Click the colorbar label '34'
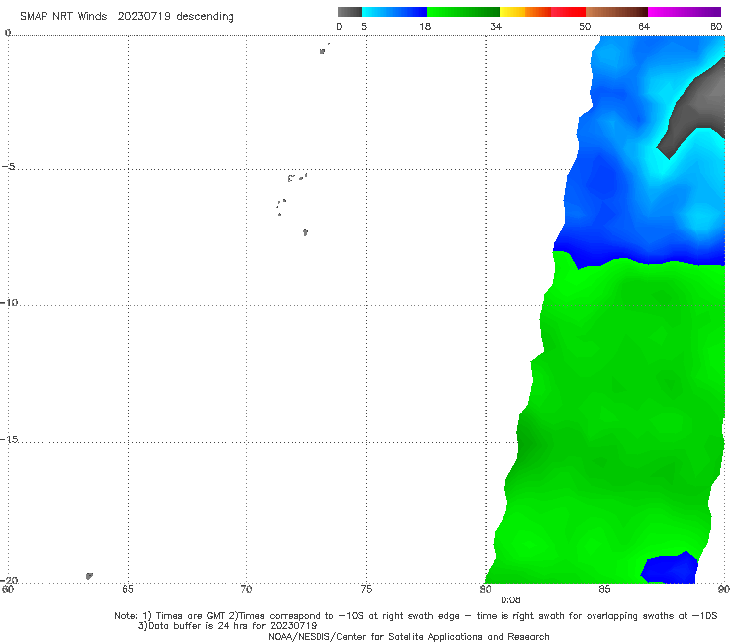This screenshot has height=643, width=732. (496, 27)
